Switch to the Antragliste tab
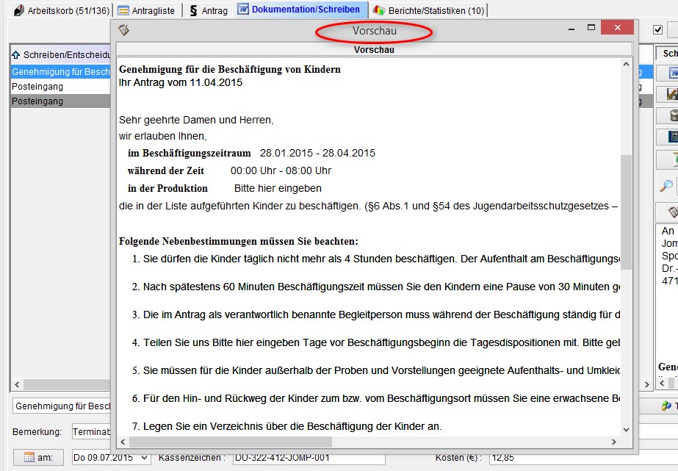This screenshot has width=678, height=471. coord(147,10)
